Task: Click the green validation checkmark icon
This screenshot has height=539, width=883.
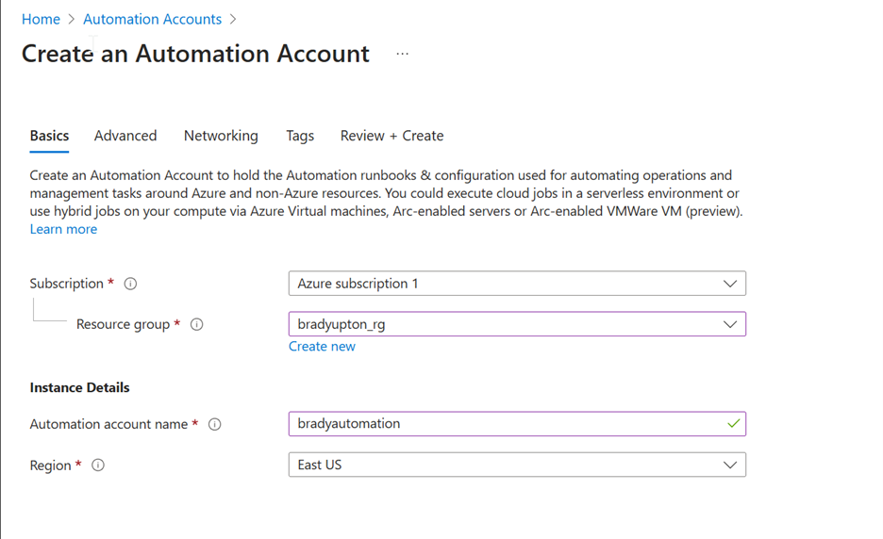Action: pyautogui.click(x=733, y=424)
